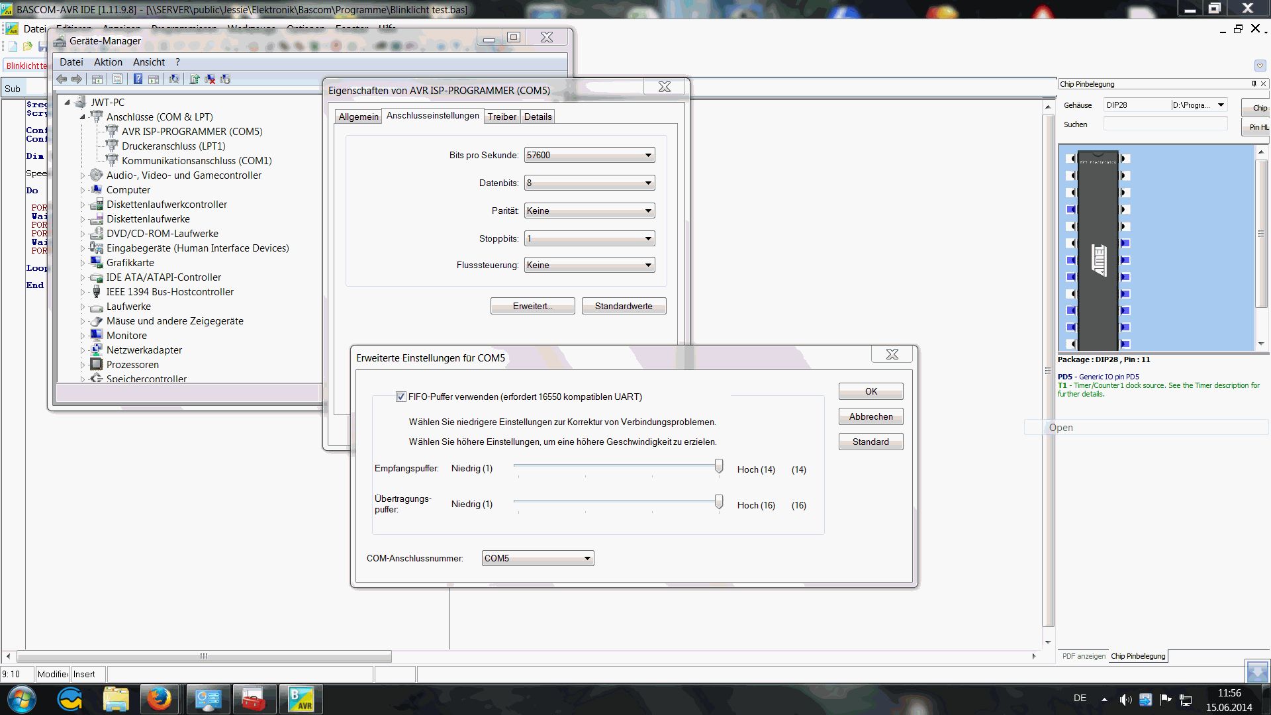Click the properties sheet toolbar icon
Screen dimensions: 1271x715
click(117, 79)
